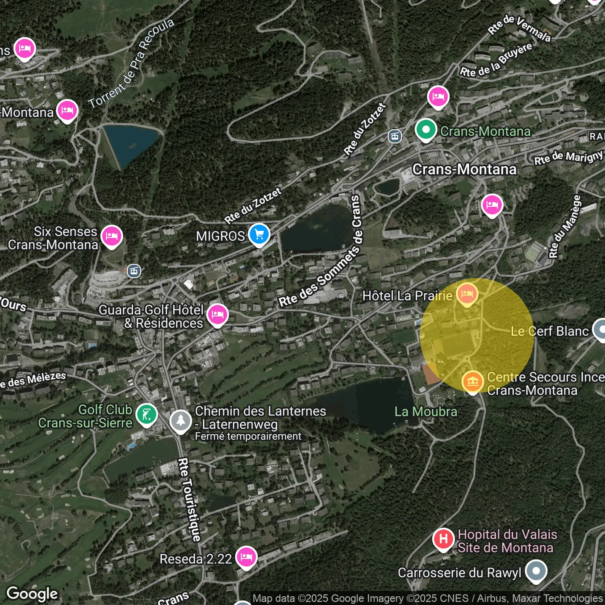Image resolution: width=605 pixels, height=605 pixels.
Task: Select the Hôtel La Prairie orange hotel pin
Action: point(467,294)
